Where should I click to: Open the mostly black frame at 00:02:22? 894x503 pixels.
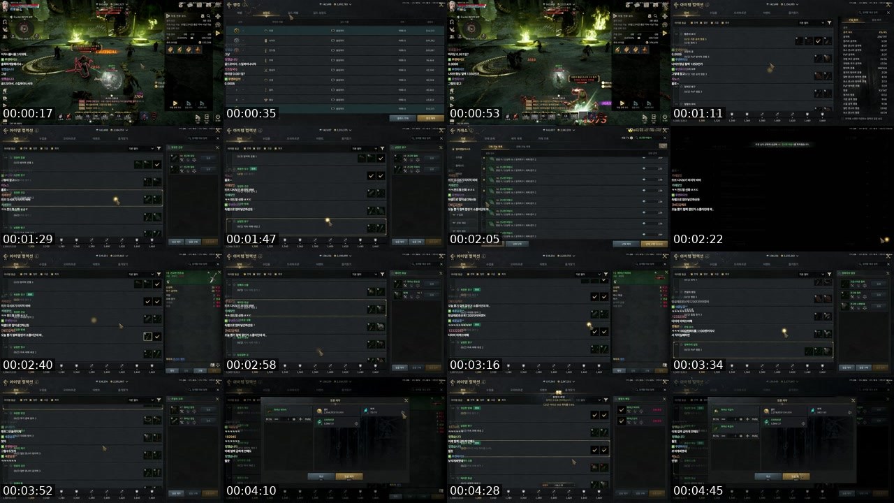[x=782, y=189]
